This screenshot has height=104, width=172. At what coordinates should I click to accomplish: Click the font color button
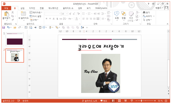77,19
